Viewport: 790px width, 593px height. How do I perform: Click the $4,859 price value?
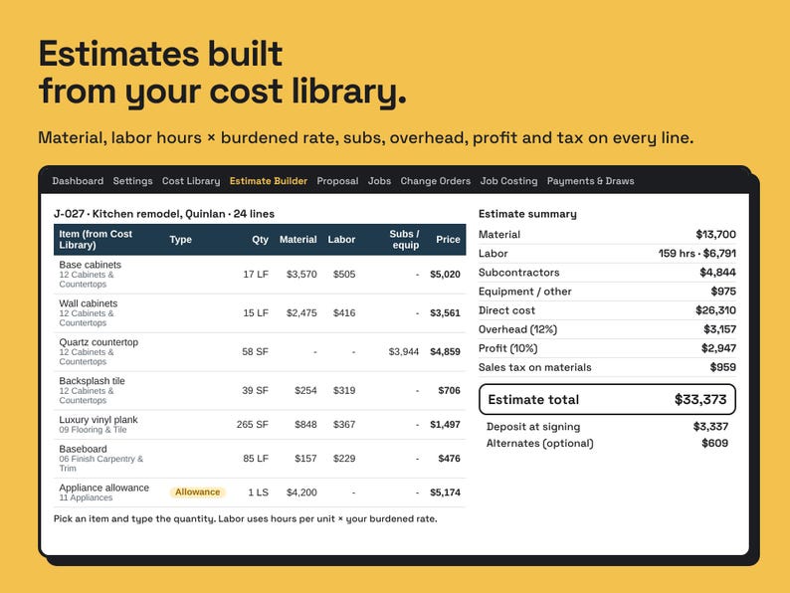tap(445, 351)
